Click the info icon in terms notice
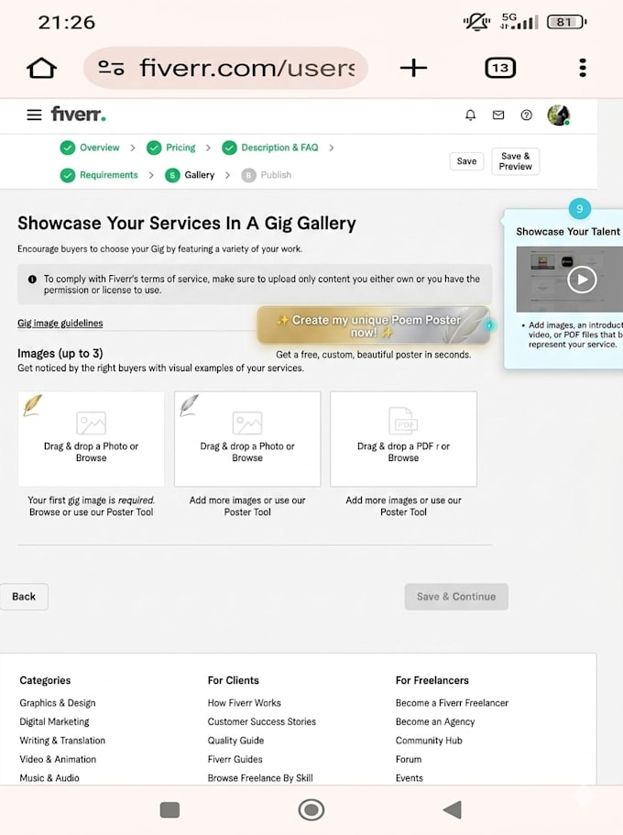Image resolution: width=623 pixels, height=835 pixels. pyautogui.click(x=32, y=279)
